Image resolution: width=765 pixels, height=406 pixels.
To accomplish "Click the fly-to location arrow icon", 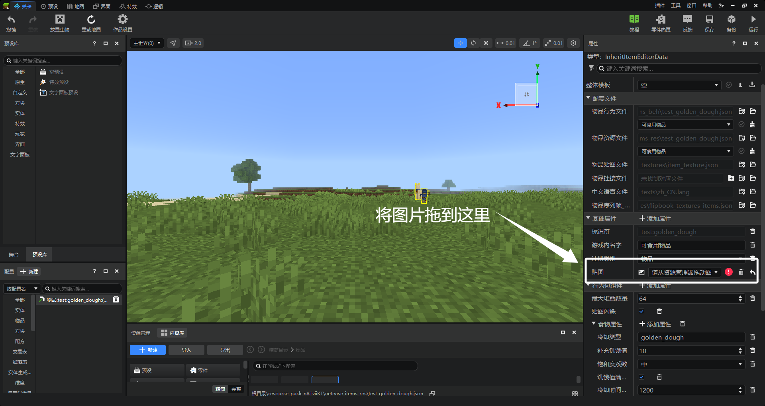I will tap(173, 43).
